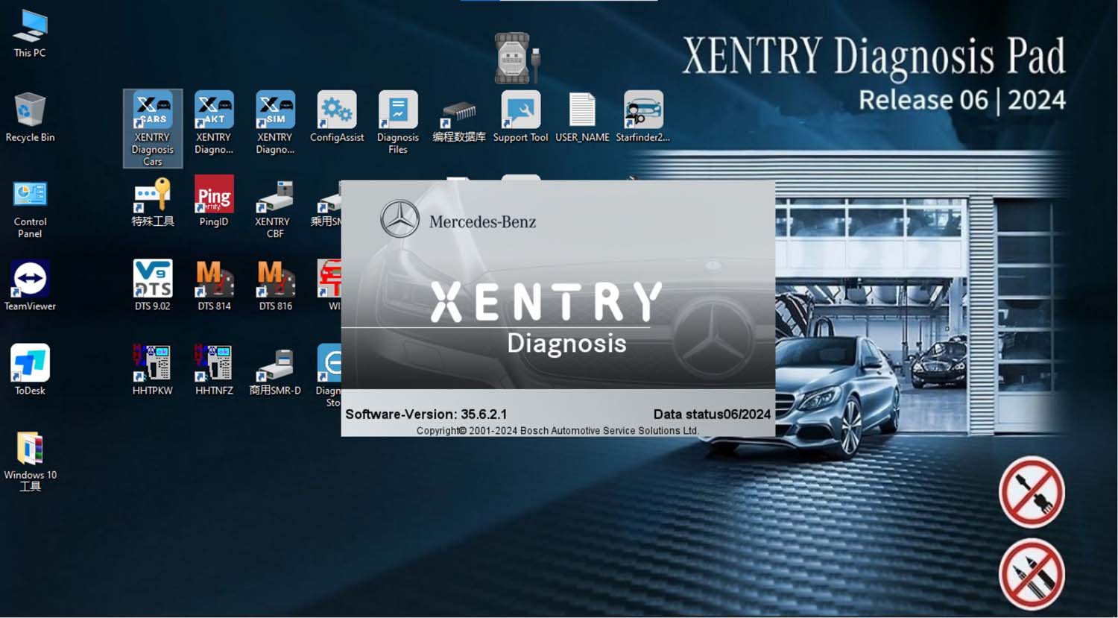
Task: Click the Support Tool icon
Action: pos(520,112)
